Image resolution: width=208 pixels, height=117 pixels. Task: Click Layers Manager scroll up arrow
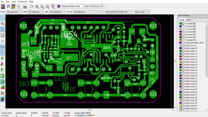click(206, 24)
